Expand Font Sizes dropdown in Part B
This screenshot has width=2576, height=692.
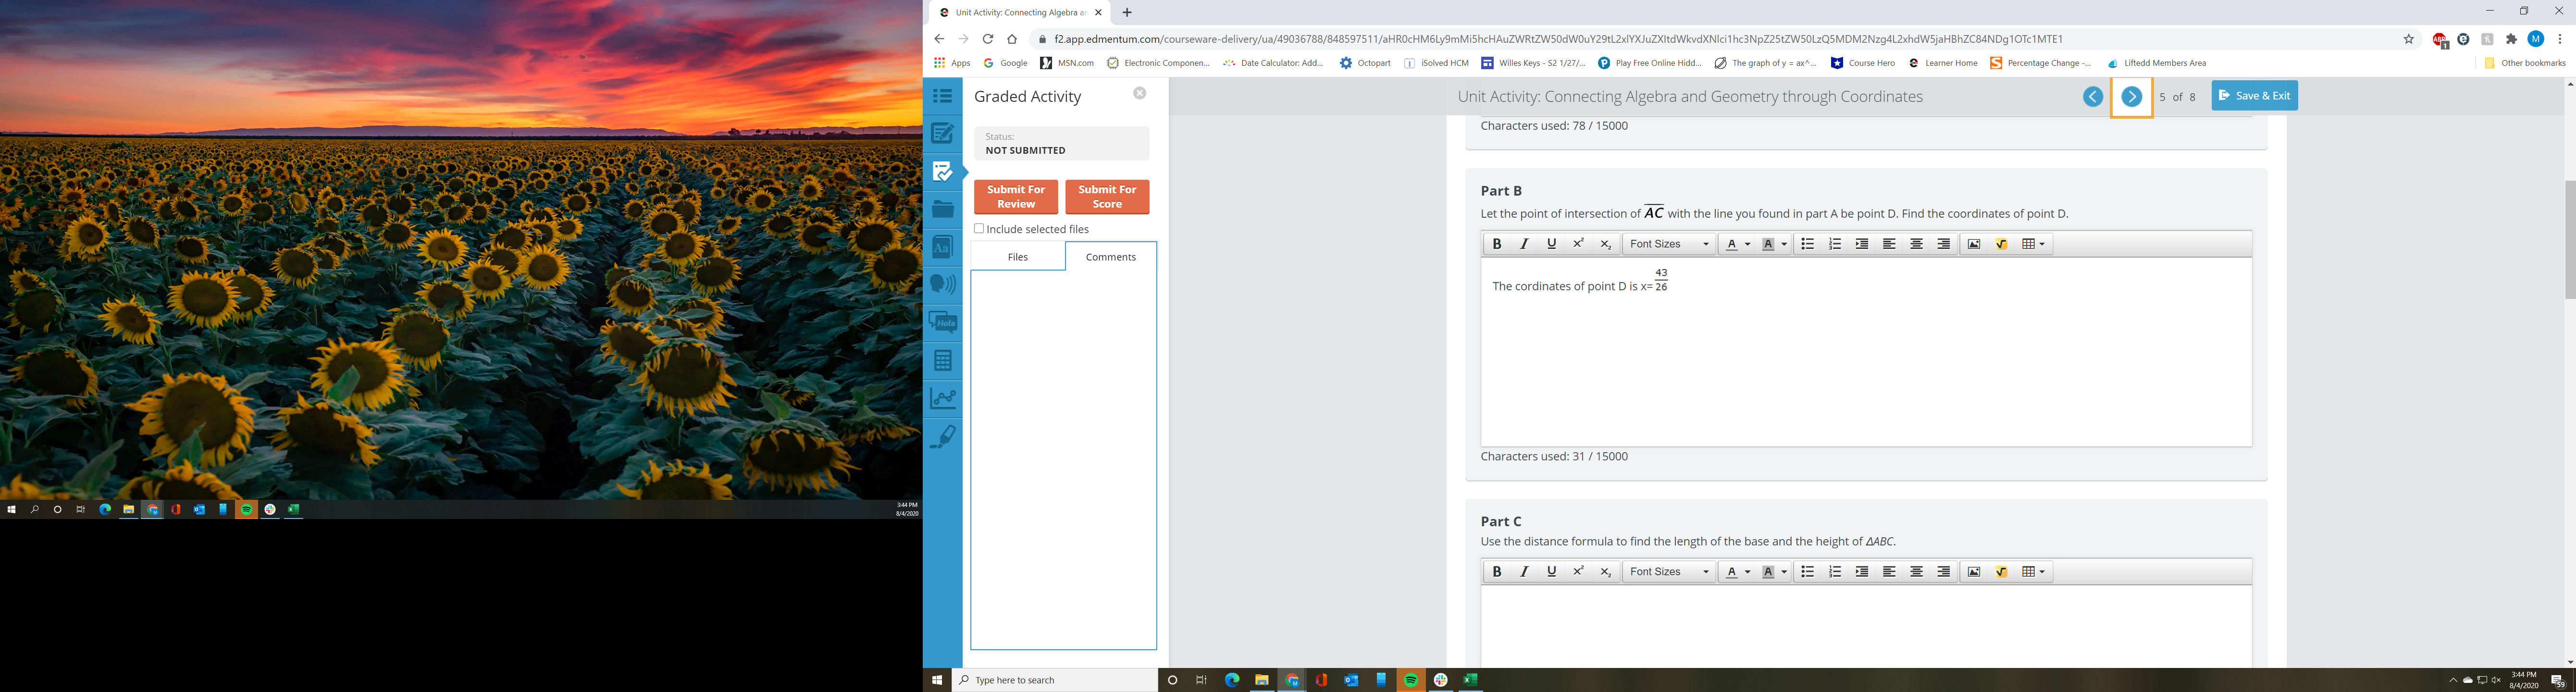point(1669,244)
